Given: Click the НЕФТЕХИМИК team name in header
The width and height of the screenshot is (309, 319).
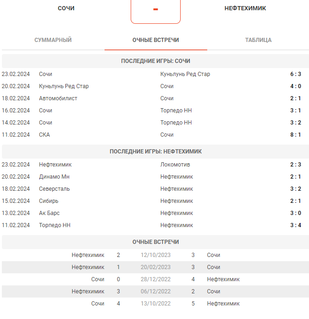Looking at the screenshot, I should [x=246, y=8].
